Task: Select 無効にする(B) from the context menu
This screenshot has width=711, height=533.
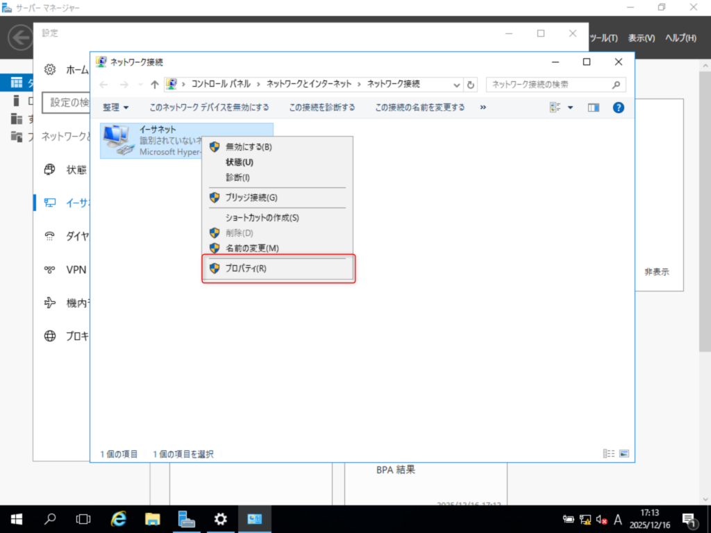Action: [x=249, y=147]
